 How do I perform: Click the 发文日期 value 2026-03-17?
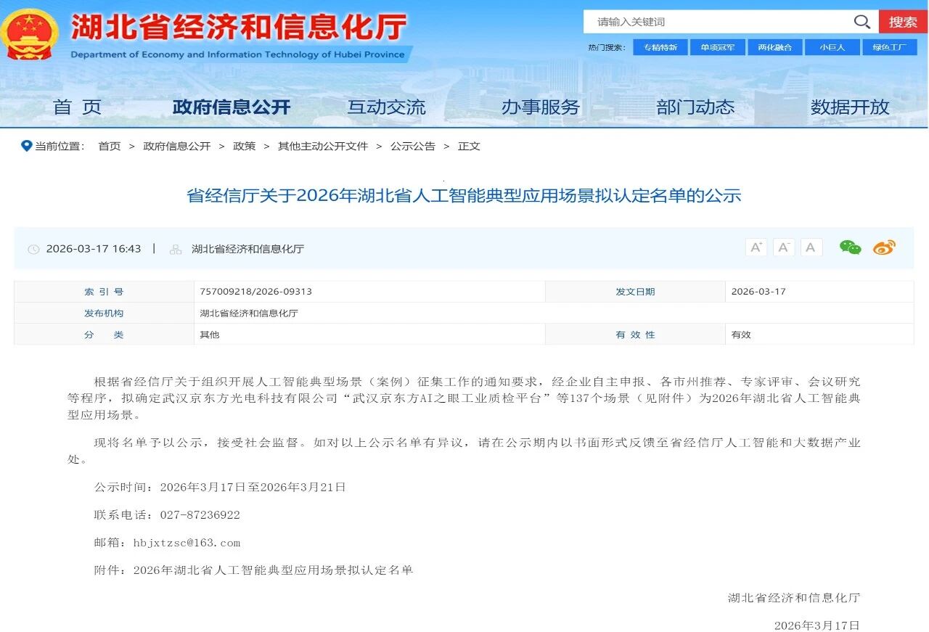[758, 292]
